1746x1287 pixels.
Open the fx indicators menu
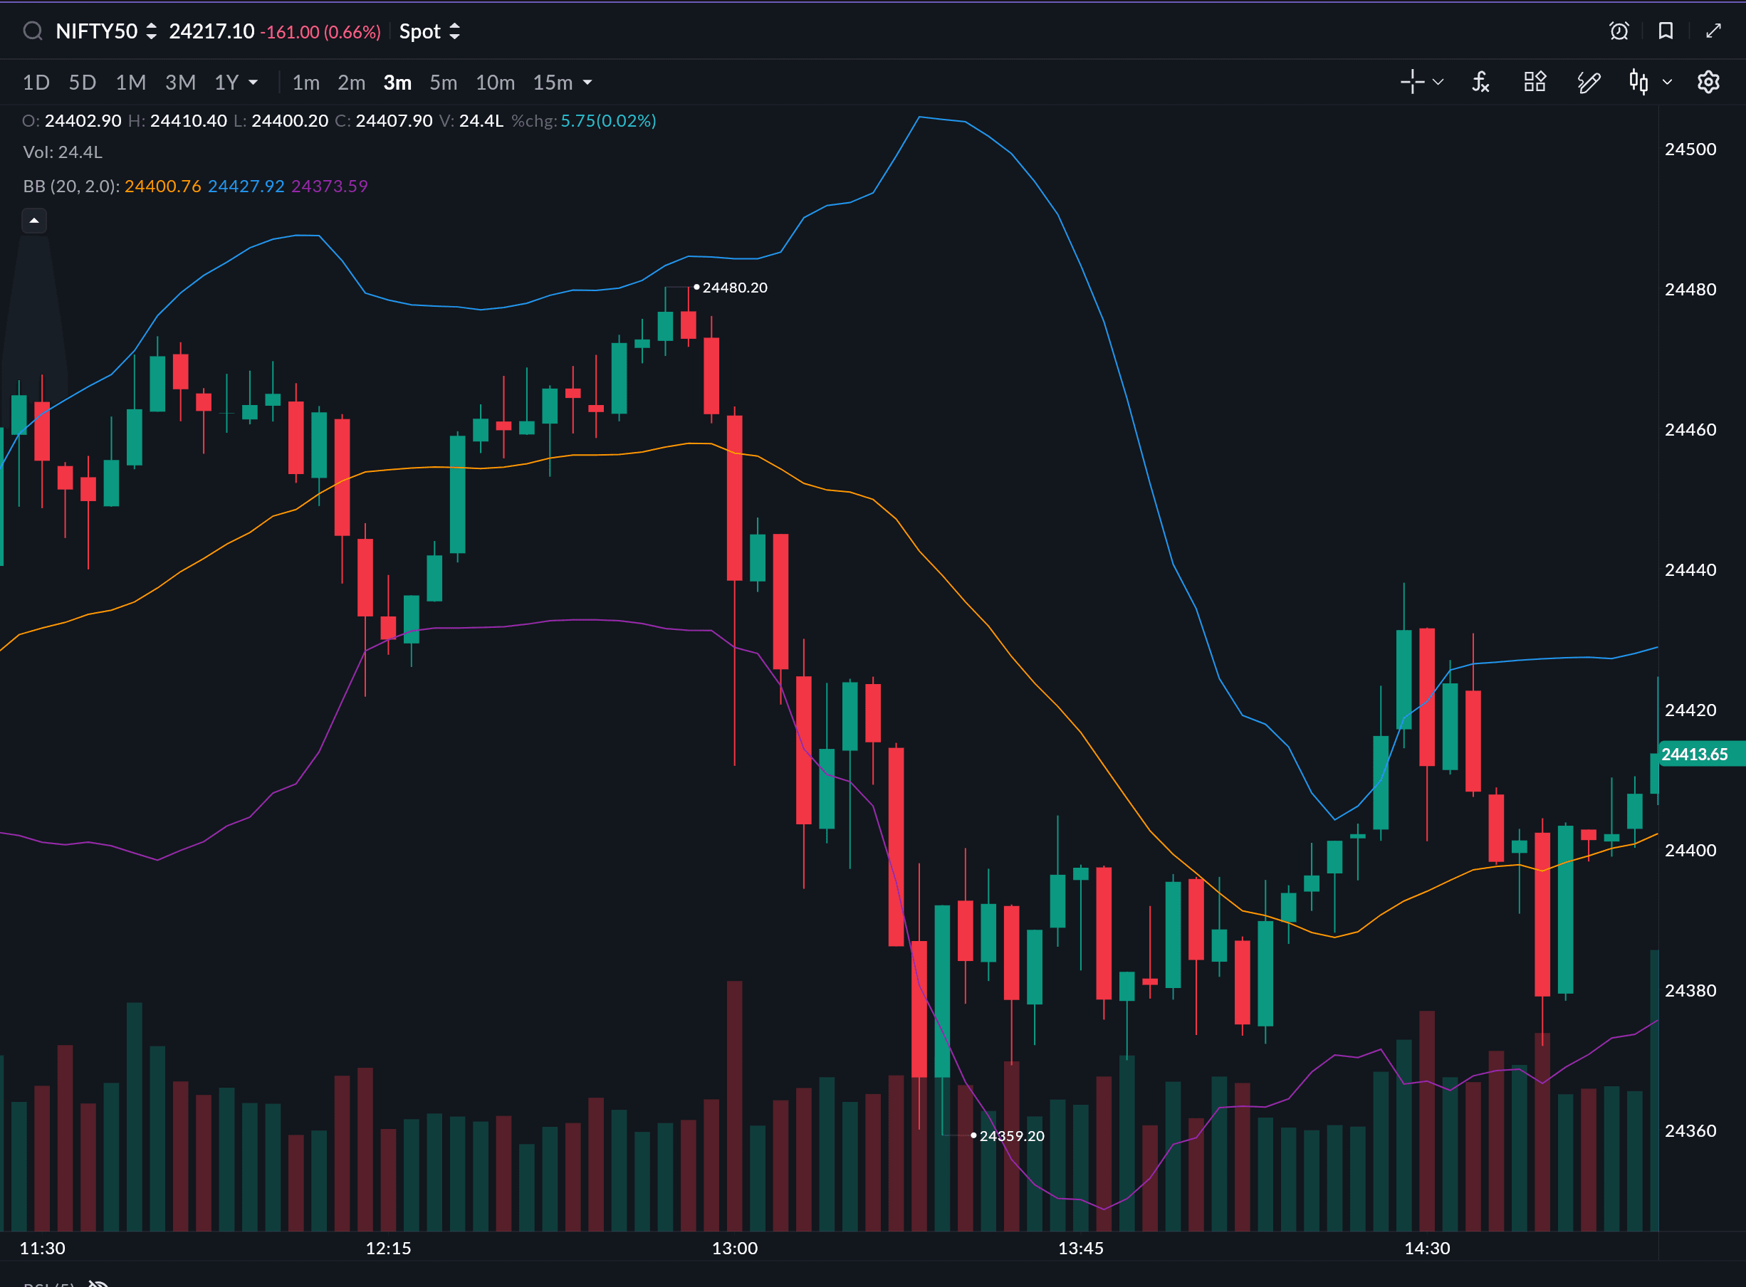1480,82
